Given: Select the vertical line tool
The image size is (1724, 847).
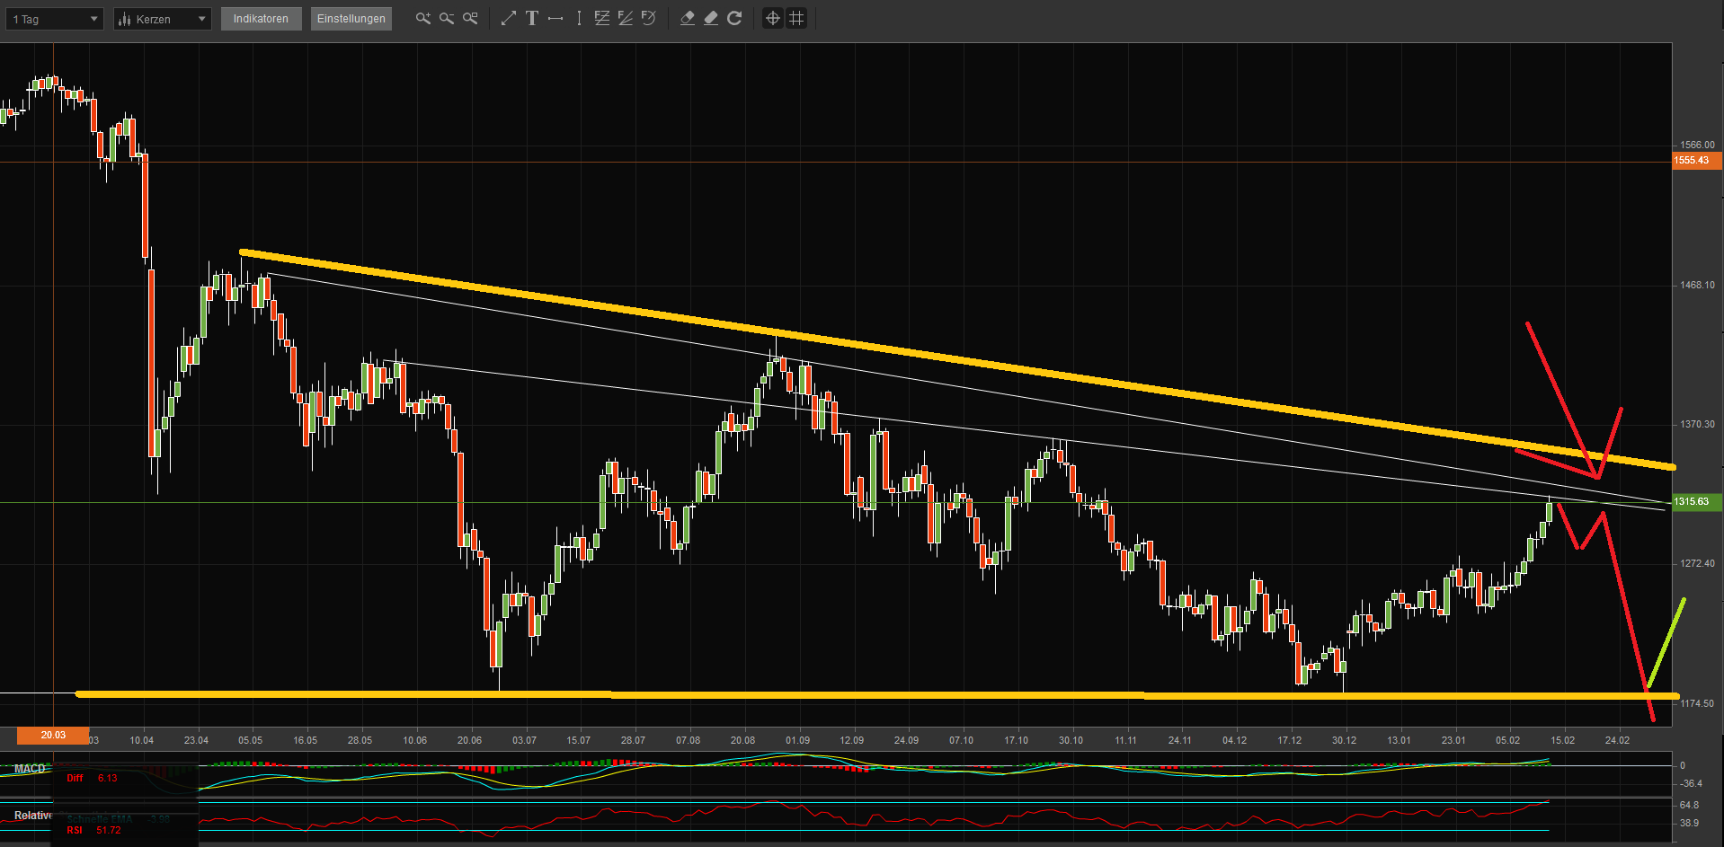Looking at the screenshot, I should click(x=579, y=18).
